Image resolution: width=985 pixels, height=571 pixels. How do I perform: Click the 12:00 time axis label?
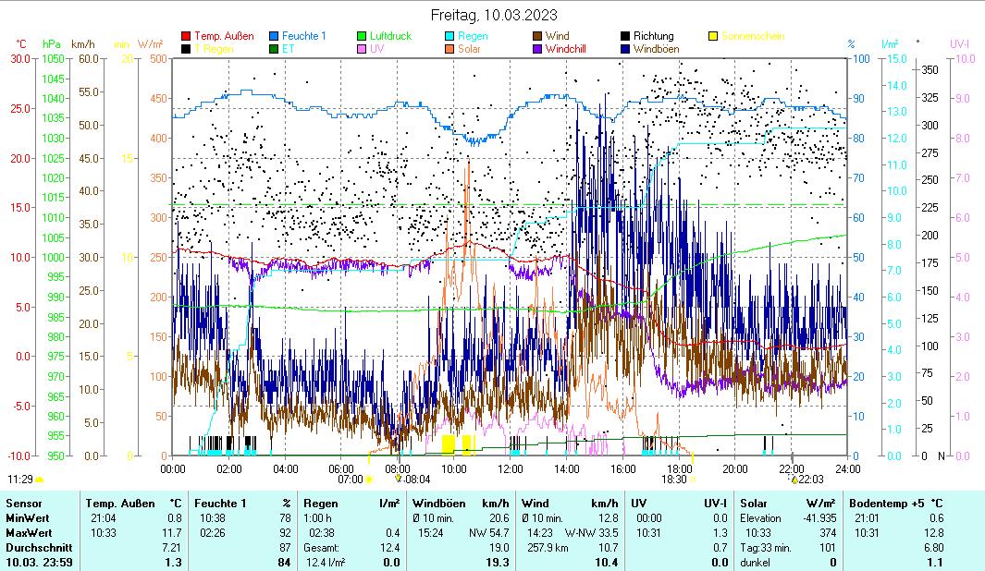pyautogui.click(x=510, y=468)
